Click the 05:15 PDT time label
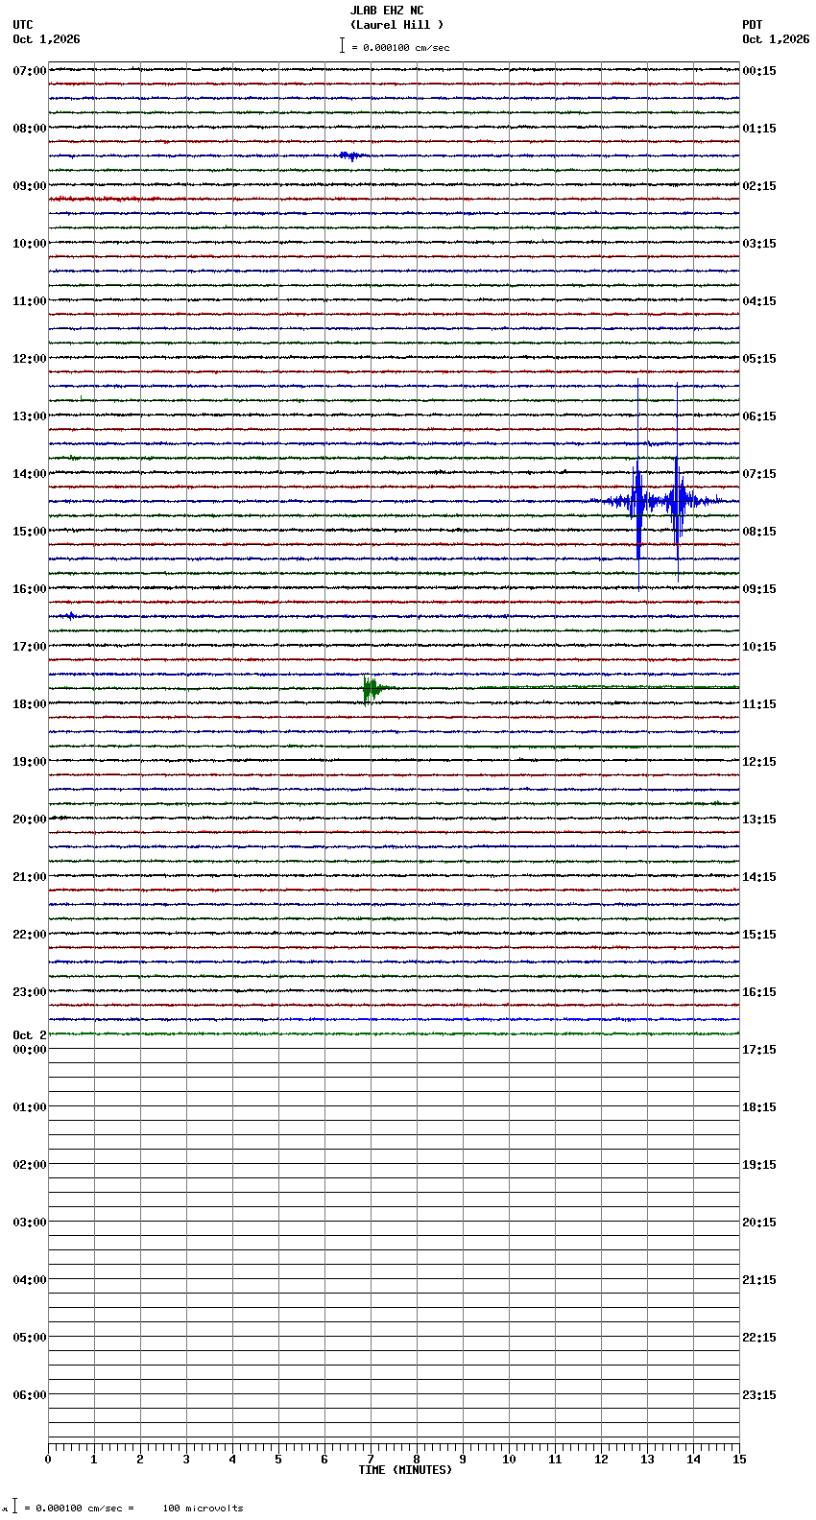This screenshot has width=816, height=1520. [x=759, y=359]
